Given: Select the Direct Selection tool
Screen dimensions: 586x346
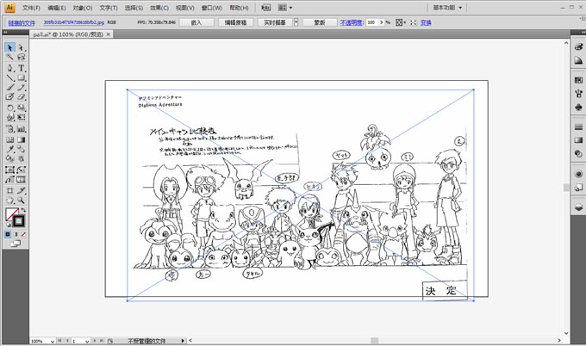Looking at the screenshot, I should (22, 47).
